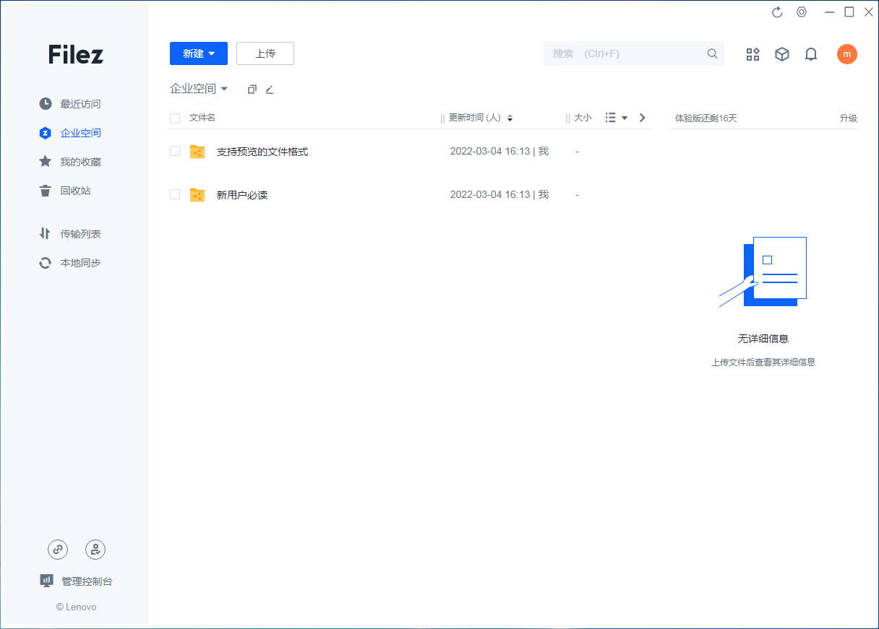Click the search input field
Image resolution: width=879 pixels, height=629 pixels.
coord(625,53)
